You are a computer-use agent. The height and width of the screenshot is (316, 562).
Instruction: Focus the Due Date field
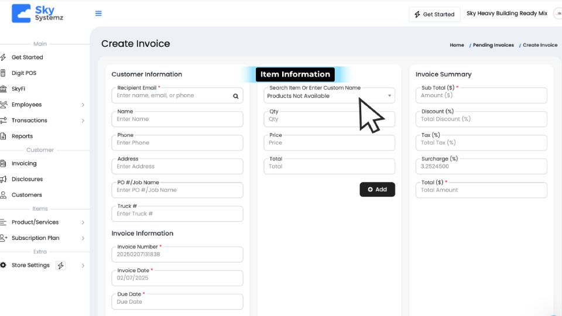coord(177,302)
